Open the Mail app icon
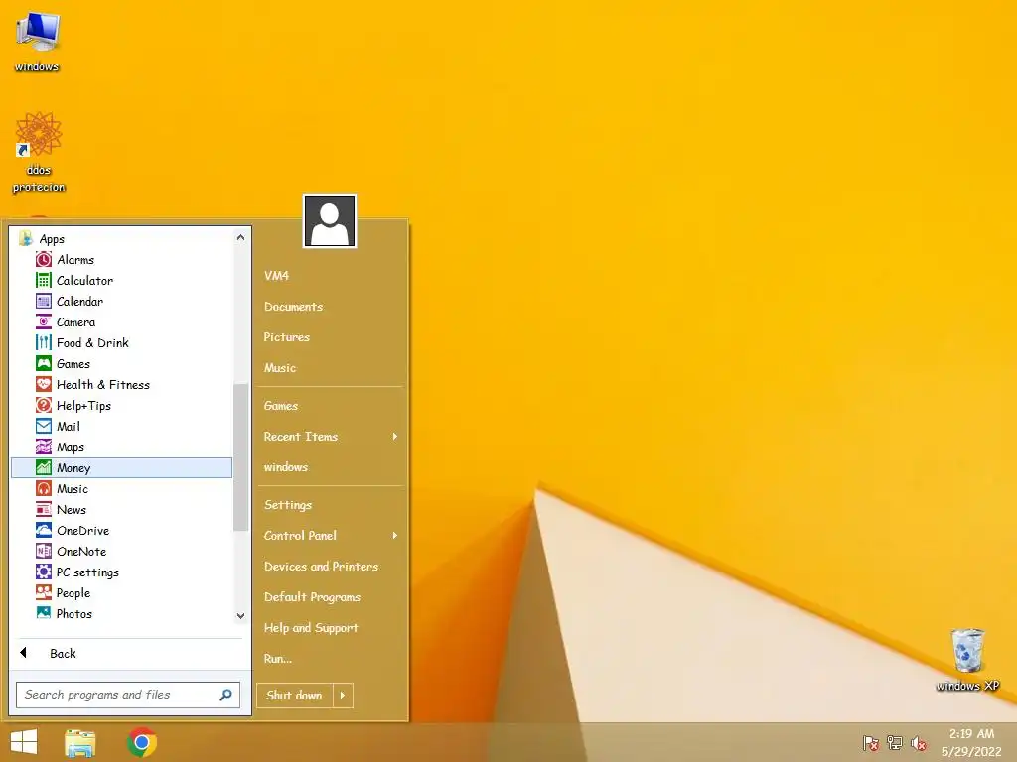This screenshot has width=1017, height=762. pyautogui.click(x=44, y=427)
